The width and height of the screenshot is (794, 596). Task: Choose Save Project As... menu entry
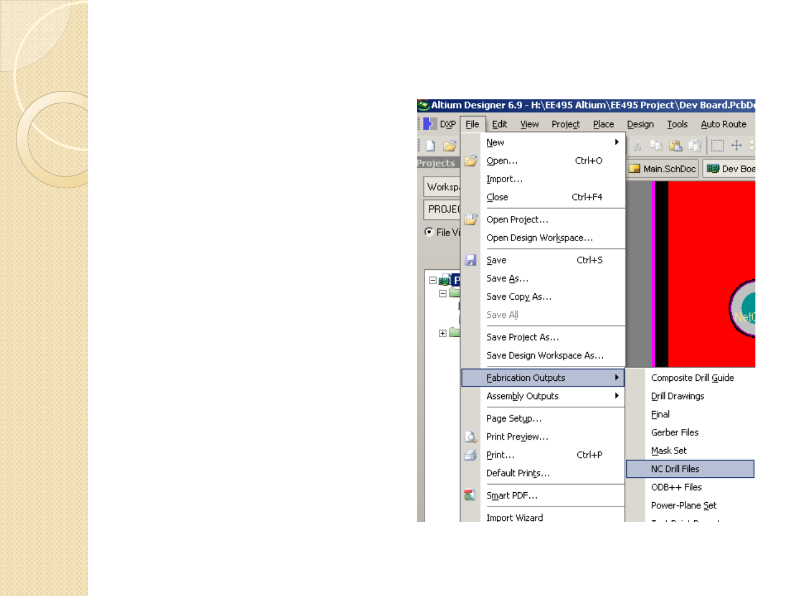(543, 337)
